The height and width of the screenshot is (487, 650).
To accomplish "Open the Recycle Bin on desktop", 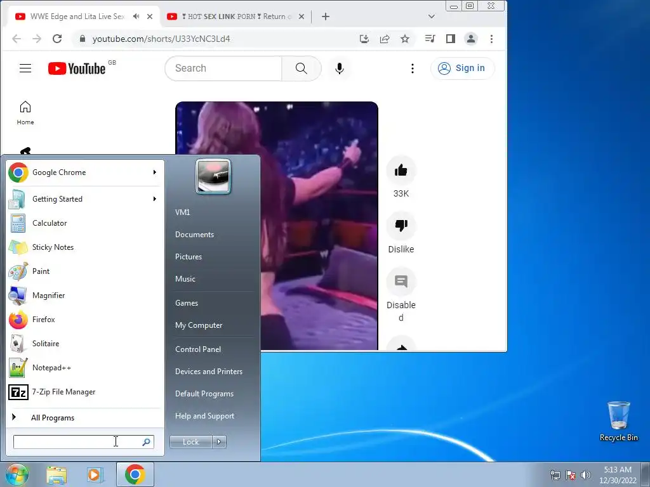I will click(x=618, y=421).
